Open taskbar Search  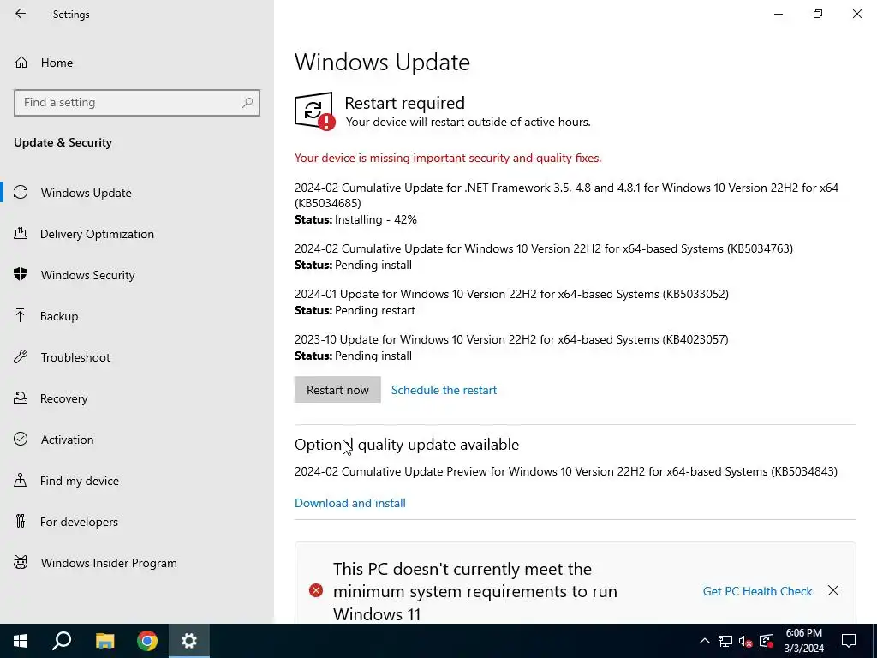[62, 641]
